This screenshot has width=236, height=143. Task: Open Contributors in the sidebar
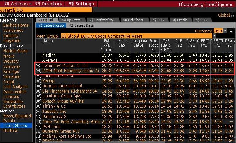(x=14, y=106)
